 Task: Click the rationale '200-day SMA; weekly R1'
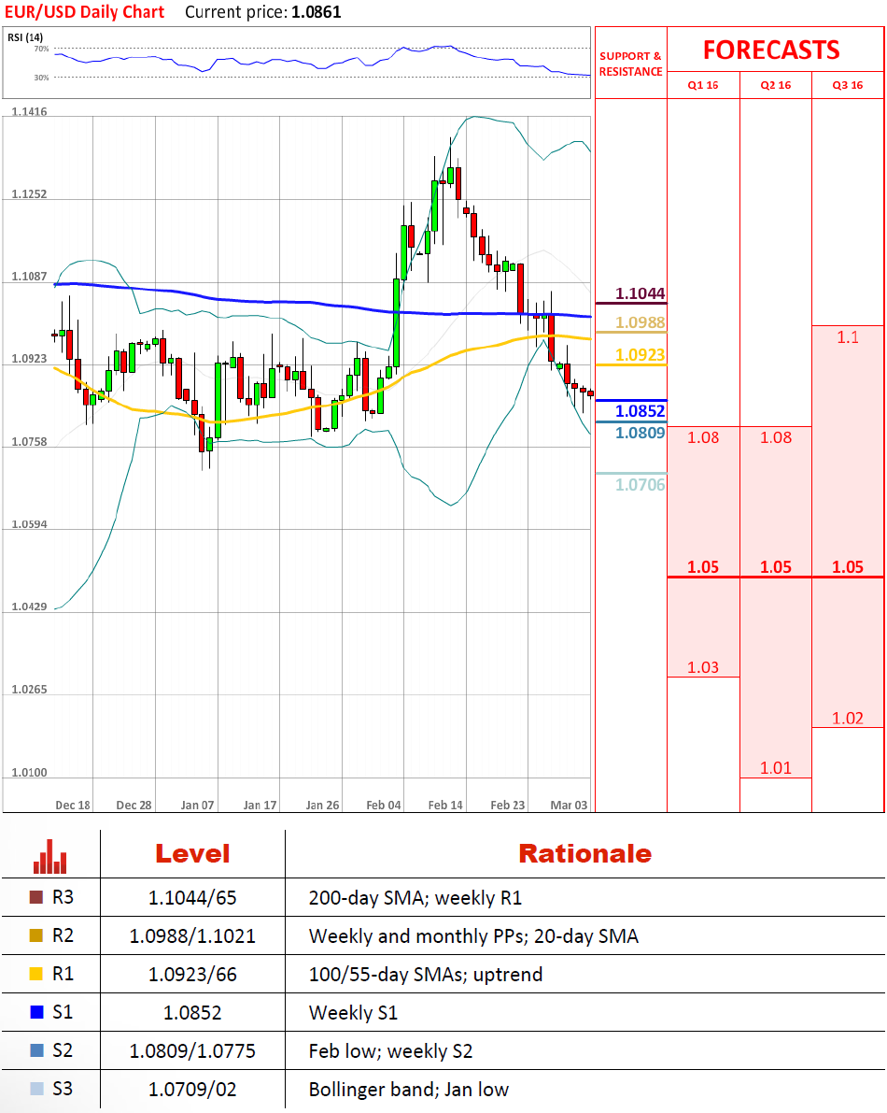[x=415, y=898]
